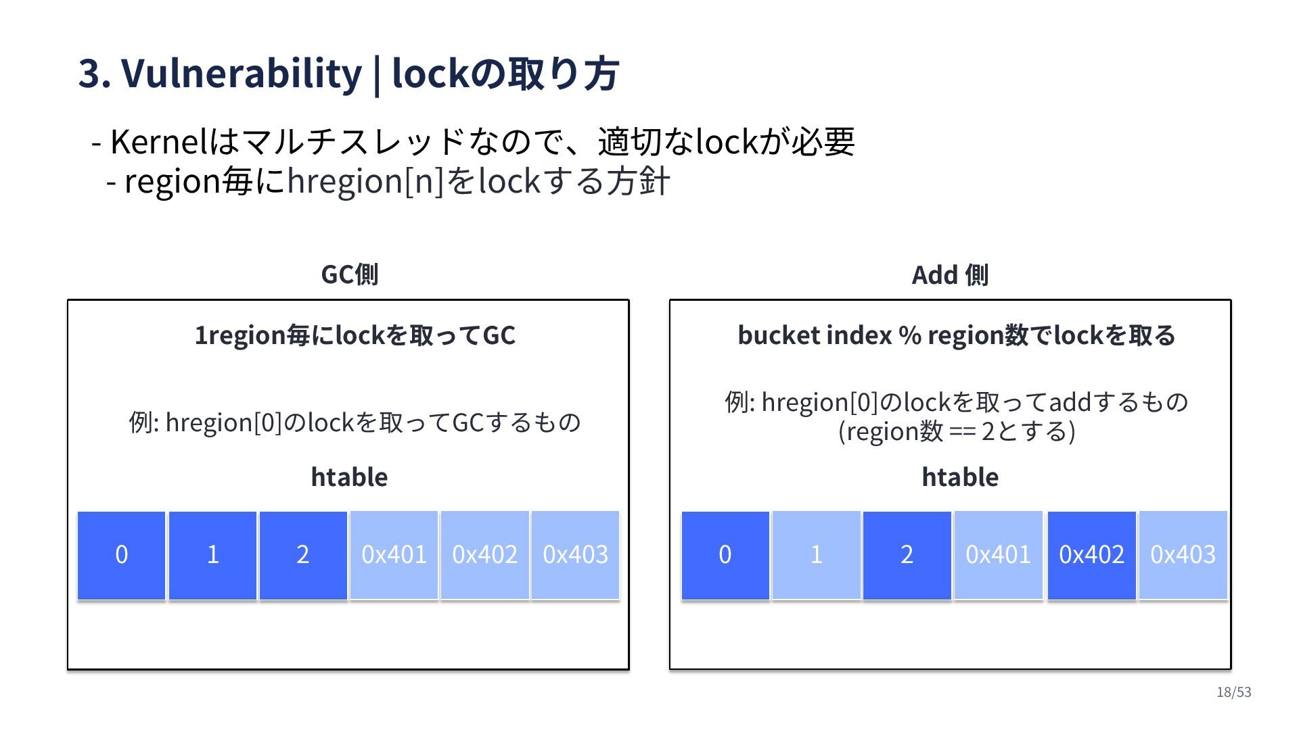Click the 1region毎にlockを取ってGC heading
This screenshot has height=730, width=1299.
[x=355, y=335]
